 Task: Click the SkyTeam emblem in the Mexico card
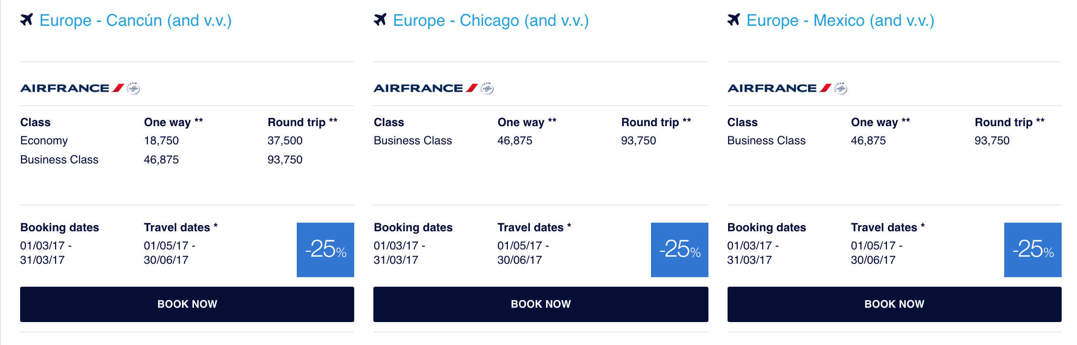pos(841,88)
